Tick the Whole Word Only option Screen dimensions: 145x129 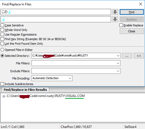click(x=2, y=30)
